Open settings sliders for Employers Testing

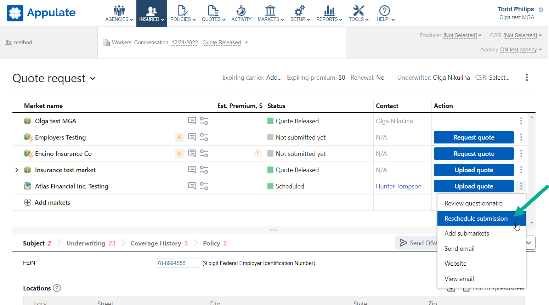click(204, 137)
